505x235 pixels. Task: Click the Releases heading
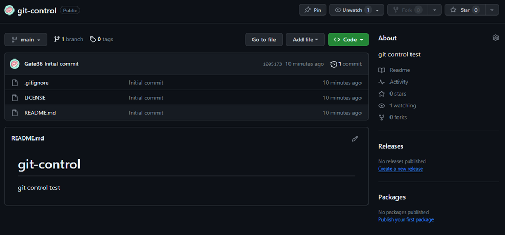tap(391, 146)
